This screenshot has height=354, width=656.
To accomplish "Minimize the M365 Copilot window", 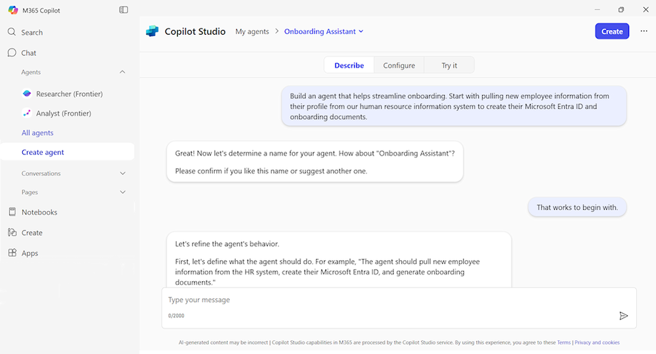I will (x=597, y=10).
